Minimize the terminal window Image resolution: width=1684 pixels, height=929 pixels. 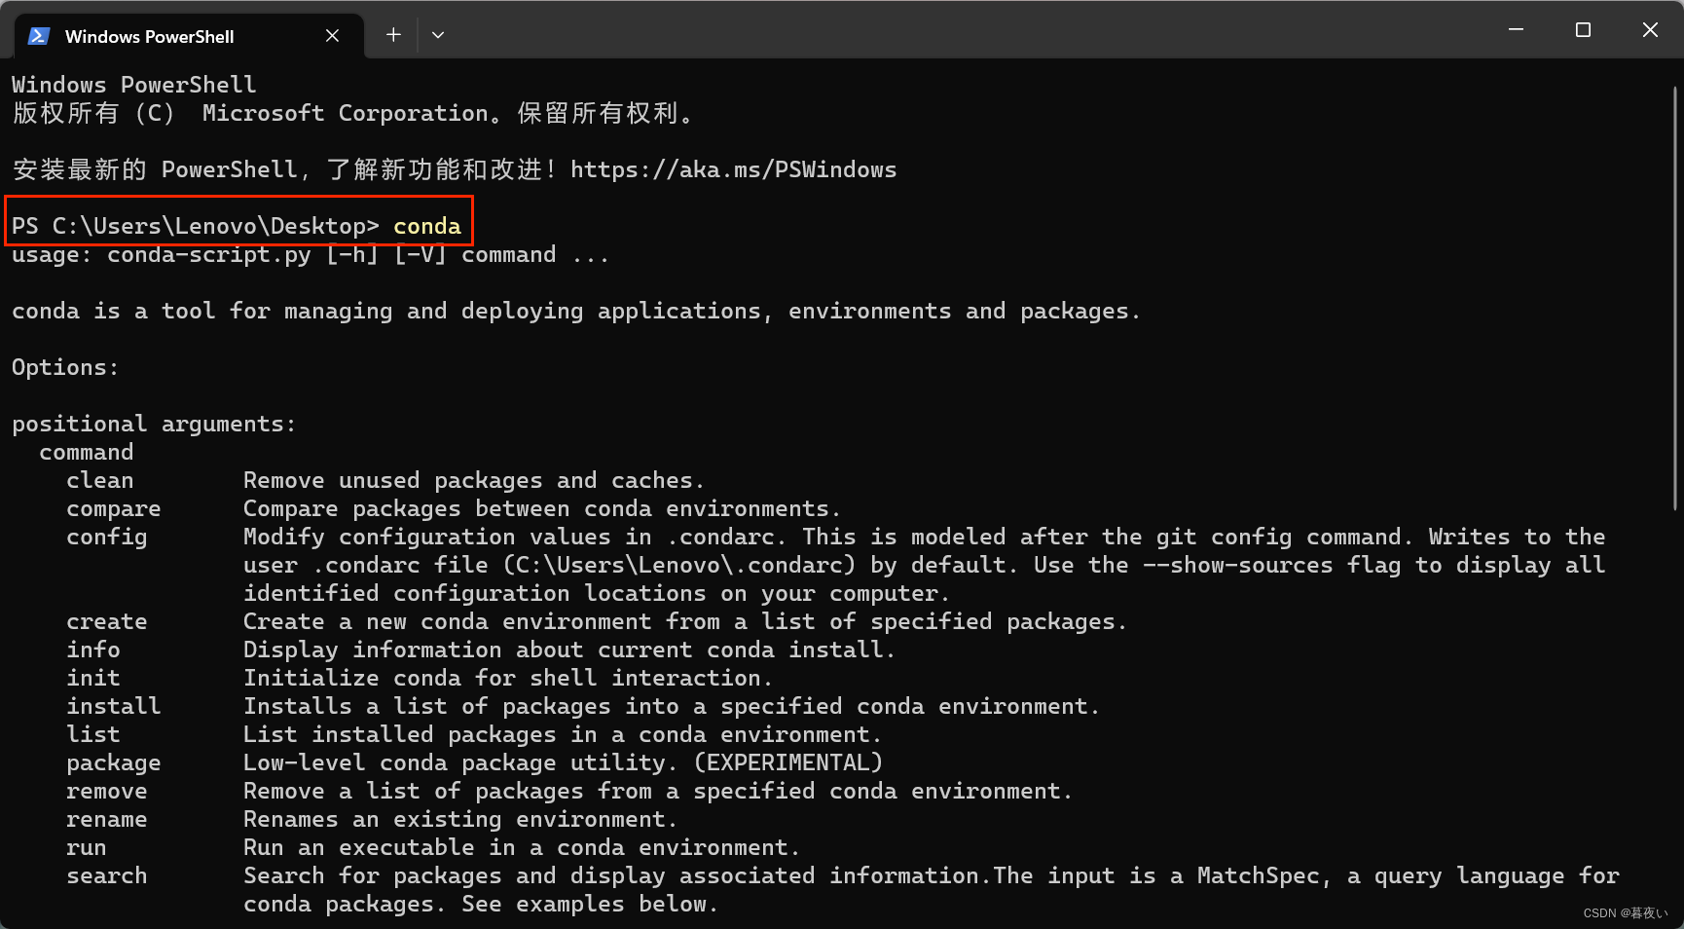[1516, 30]
